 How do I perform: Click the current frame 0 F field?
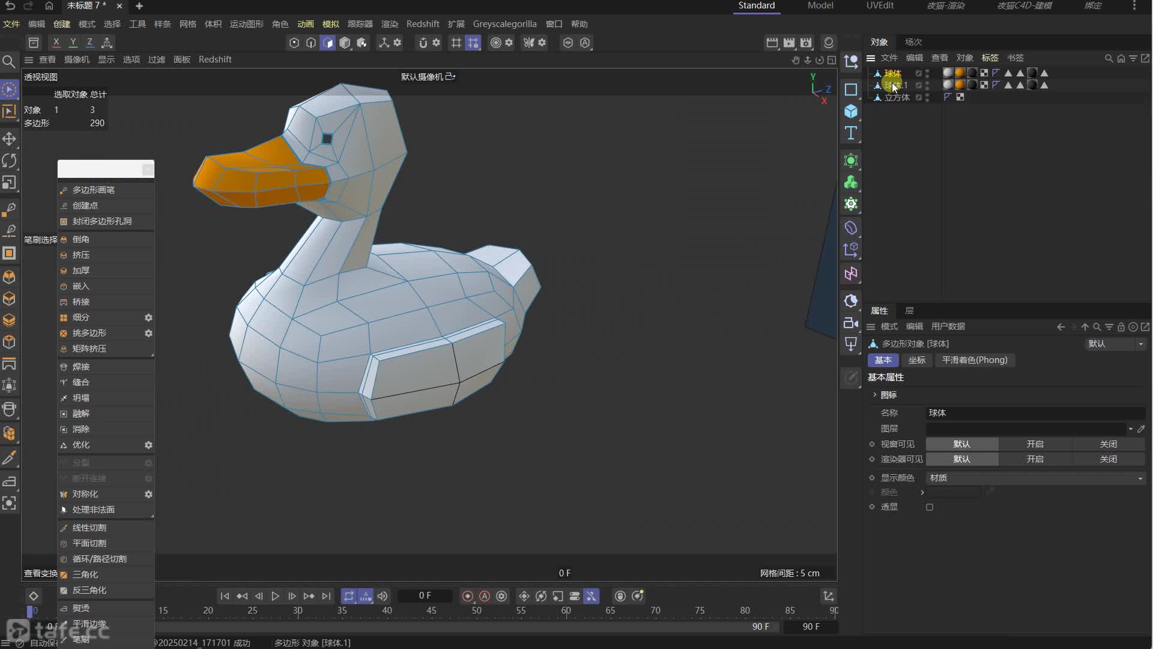[x=425, y=596]
